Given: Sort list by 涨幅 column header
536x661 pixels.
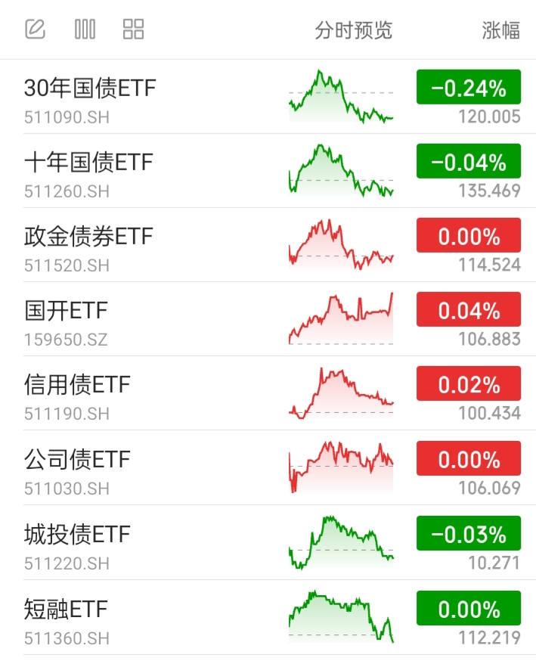Looking at the screenshot, I should [500, 30].
